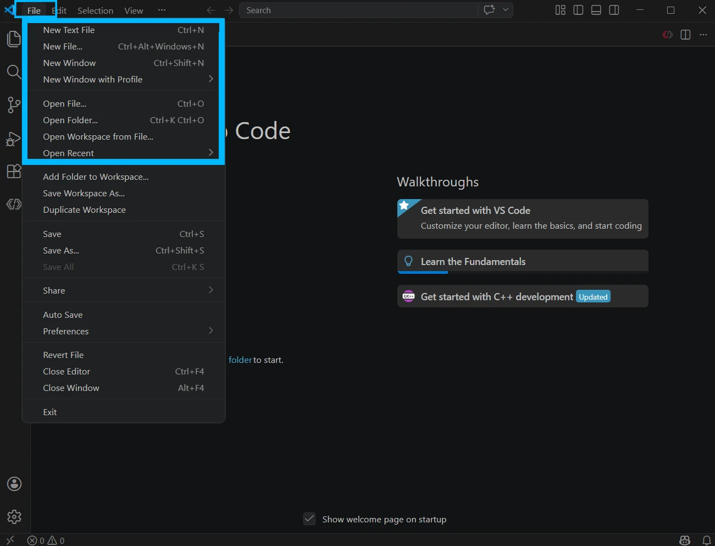Click the remote window status icon
Screen dimensions: 715x546
(x=10, y=540)
